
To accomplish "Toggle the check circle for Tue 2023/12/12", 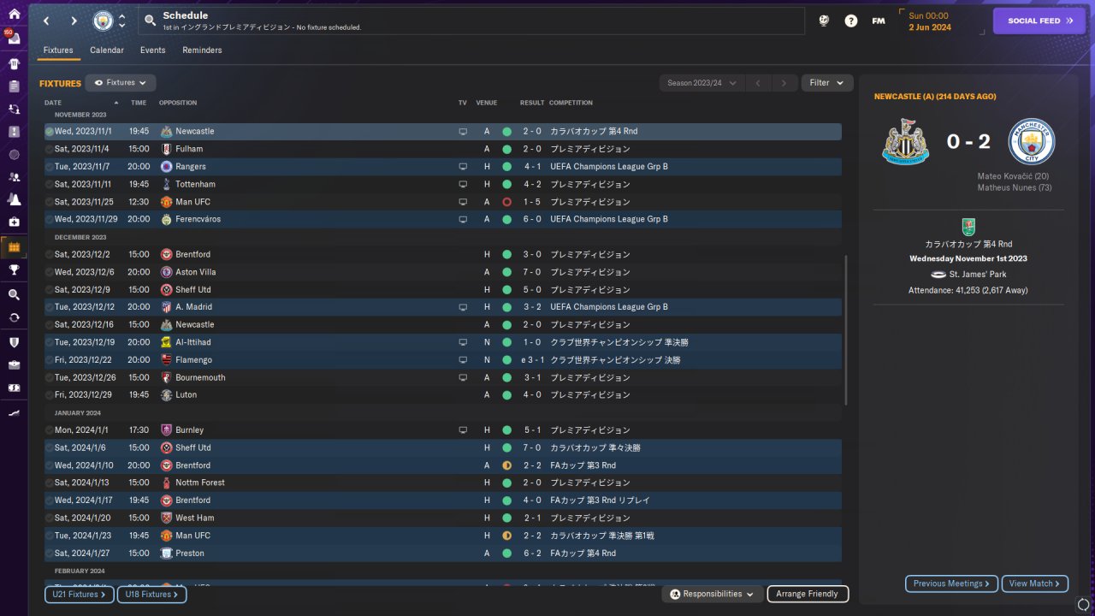I will 50,307.
